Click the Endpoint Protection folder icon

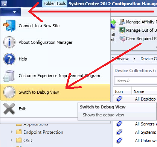coord(19,132)
